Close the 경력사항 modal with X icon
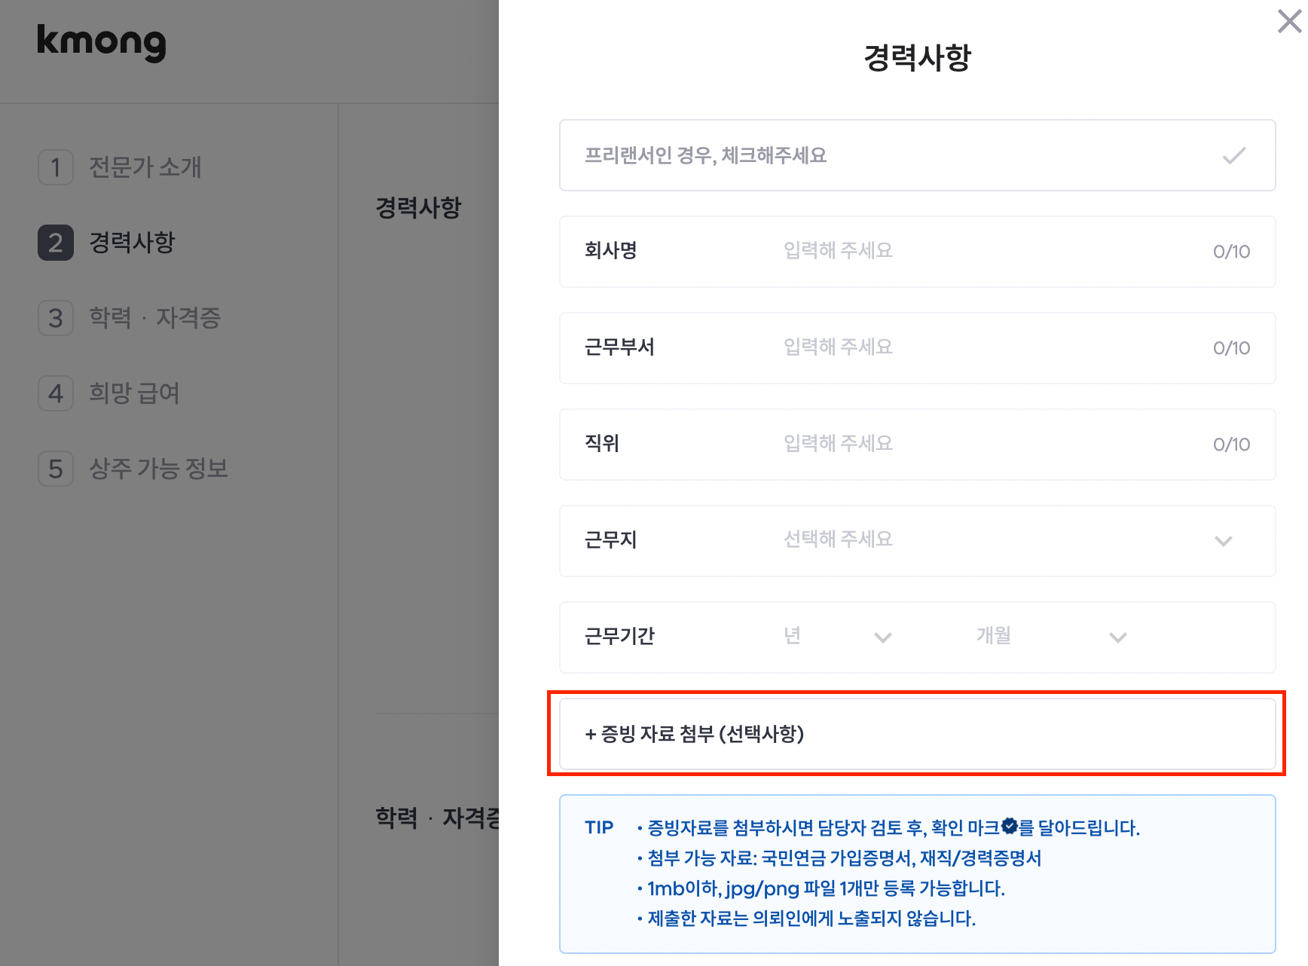 [x=1289, y=21]
